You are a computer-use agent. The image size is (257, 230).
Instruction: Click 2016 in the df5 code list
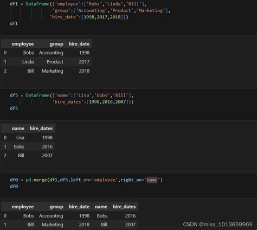107,102
